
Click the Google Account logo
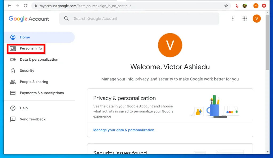point(29,19)
